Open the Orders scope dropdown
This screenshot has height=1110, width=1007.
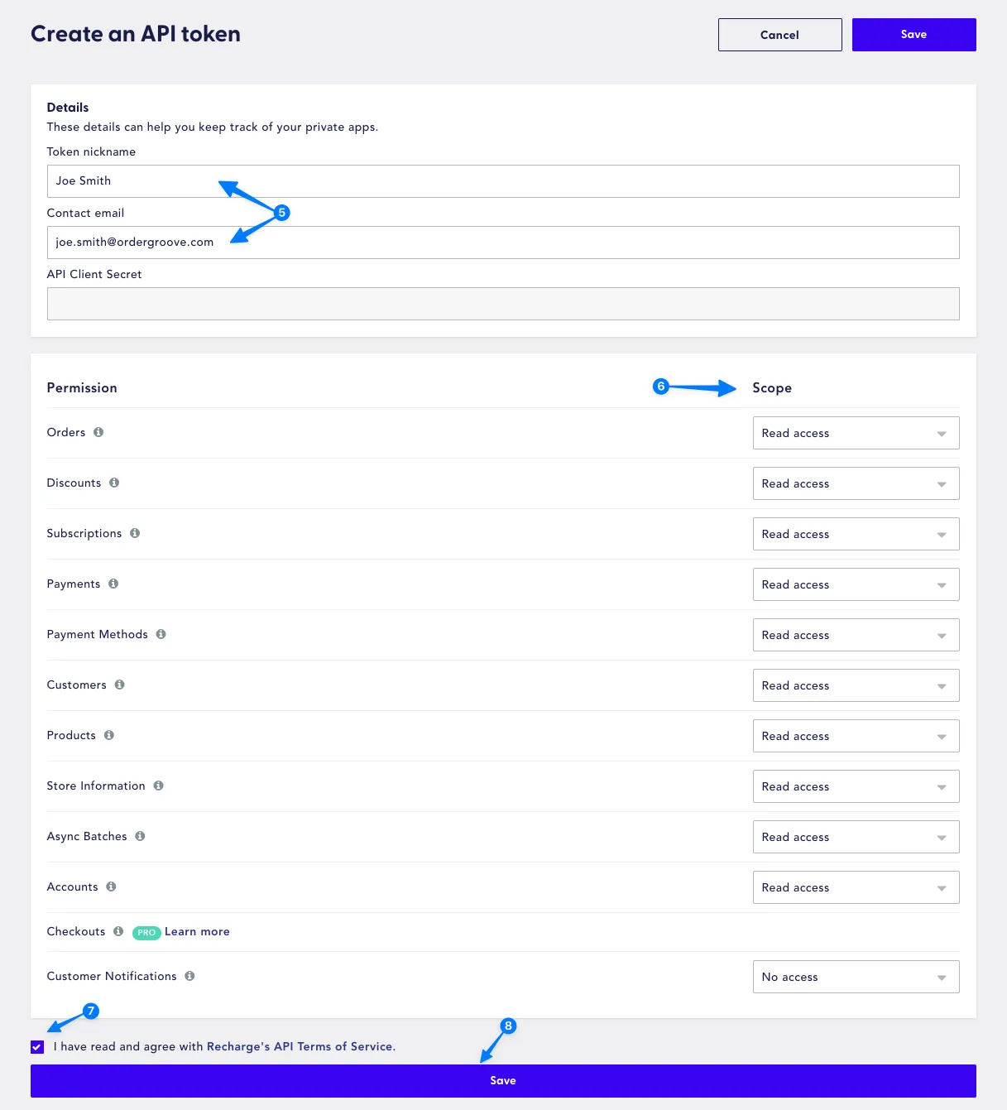[856, 433]
